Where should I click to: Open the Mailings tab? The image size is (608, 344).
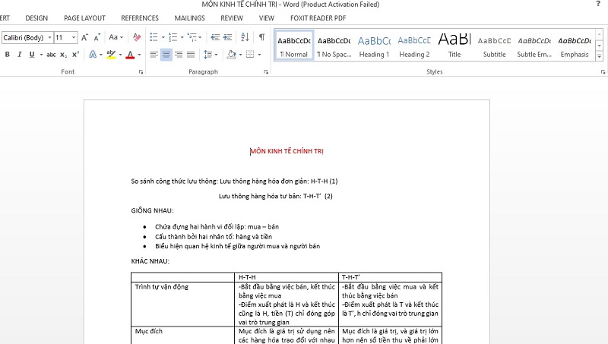pyautogui.click(x=189, y=18)
